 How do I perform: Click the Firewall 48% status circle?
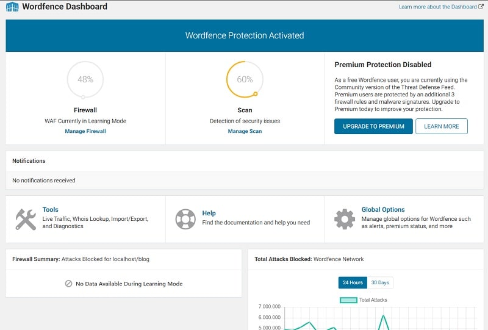pos(85,79)
